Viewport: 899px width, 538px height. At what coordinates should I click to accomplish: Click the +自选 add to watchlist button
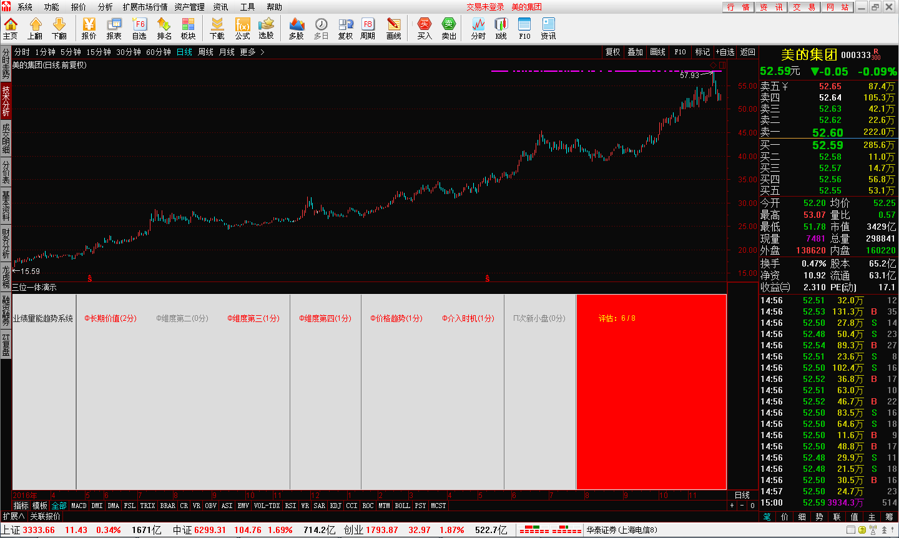point(725,52)
